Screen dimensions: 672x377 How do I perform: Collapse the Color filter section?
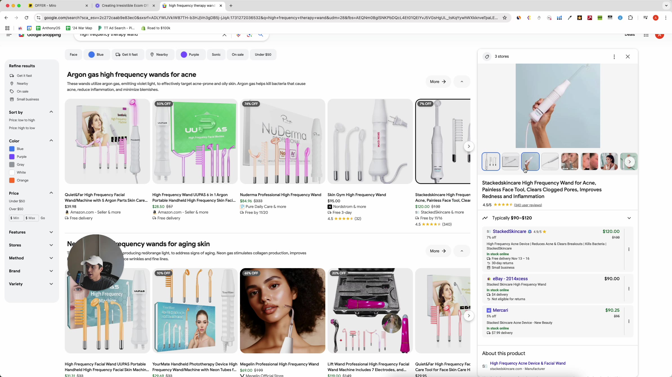coord(51,141)
